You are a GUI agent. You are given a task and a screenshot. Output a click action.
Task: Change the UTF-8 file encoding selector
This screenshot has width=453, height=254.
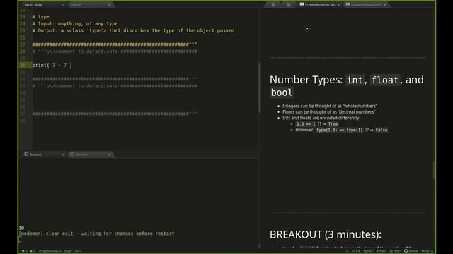356,251
